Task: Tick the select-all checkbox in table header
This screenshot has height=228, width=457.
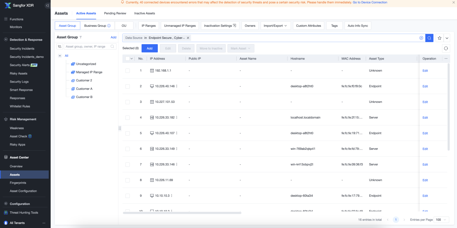Action: click(x=128, y=58)
